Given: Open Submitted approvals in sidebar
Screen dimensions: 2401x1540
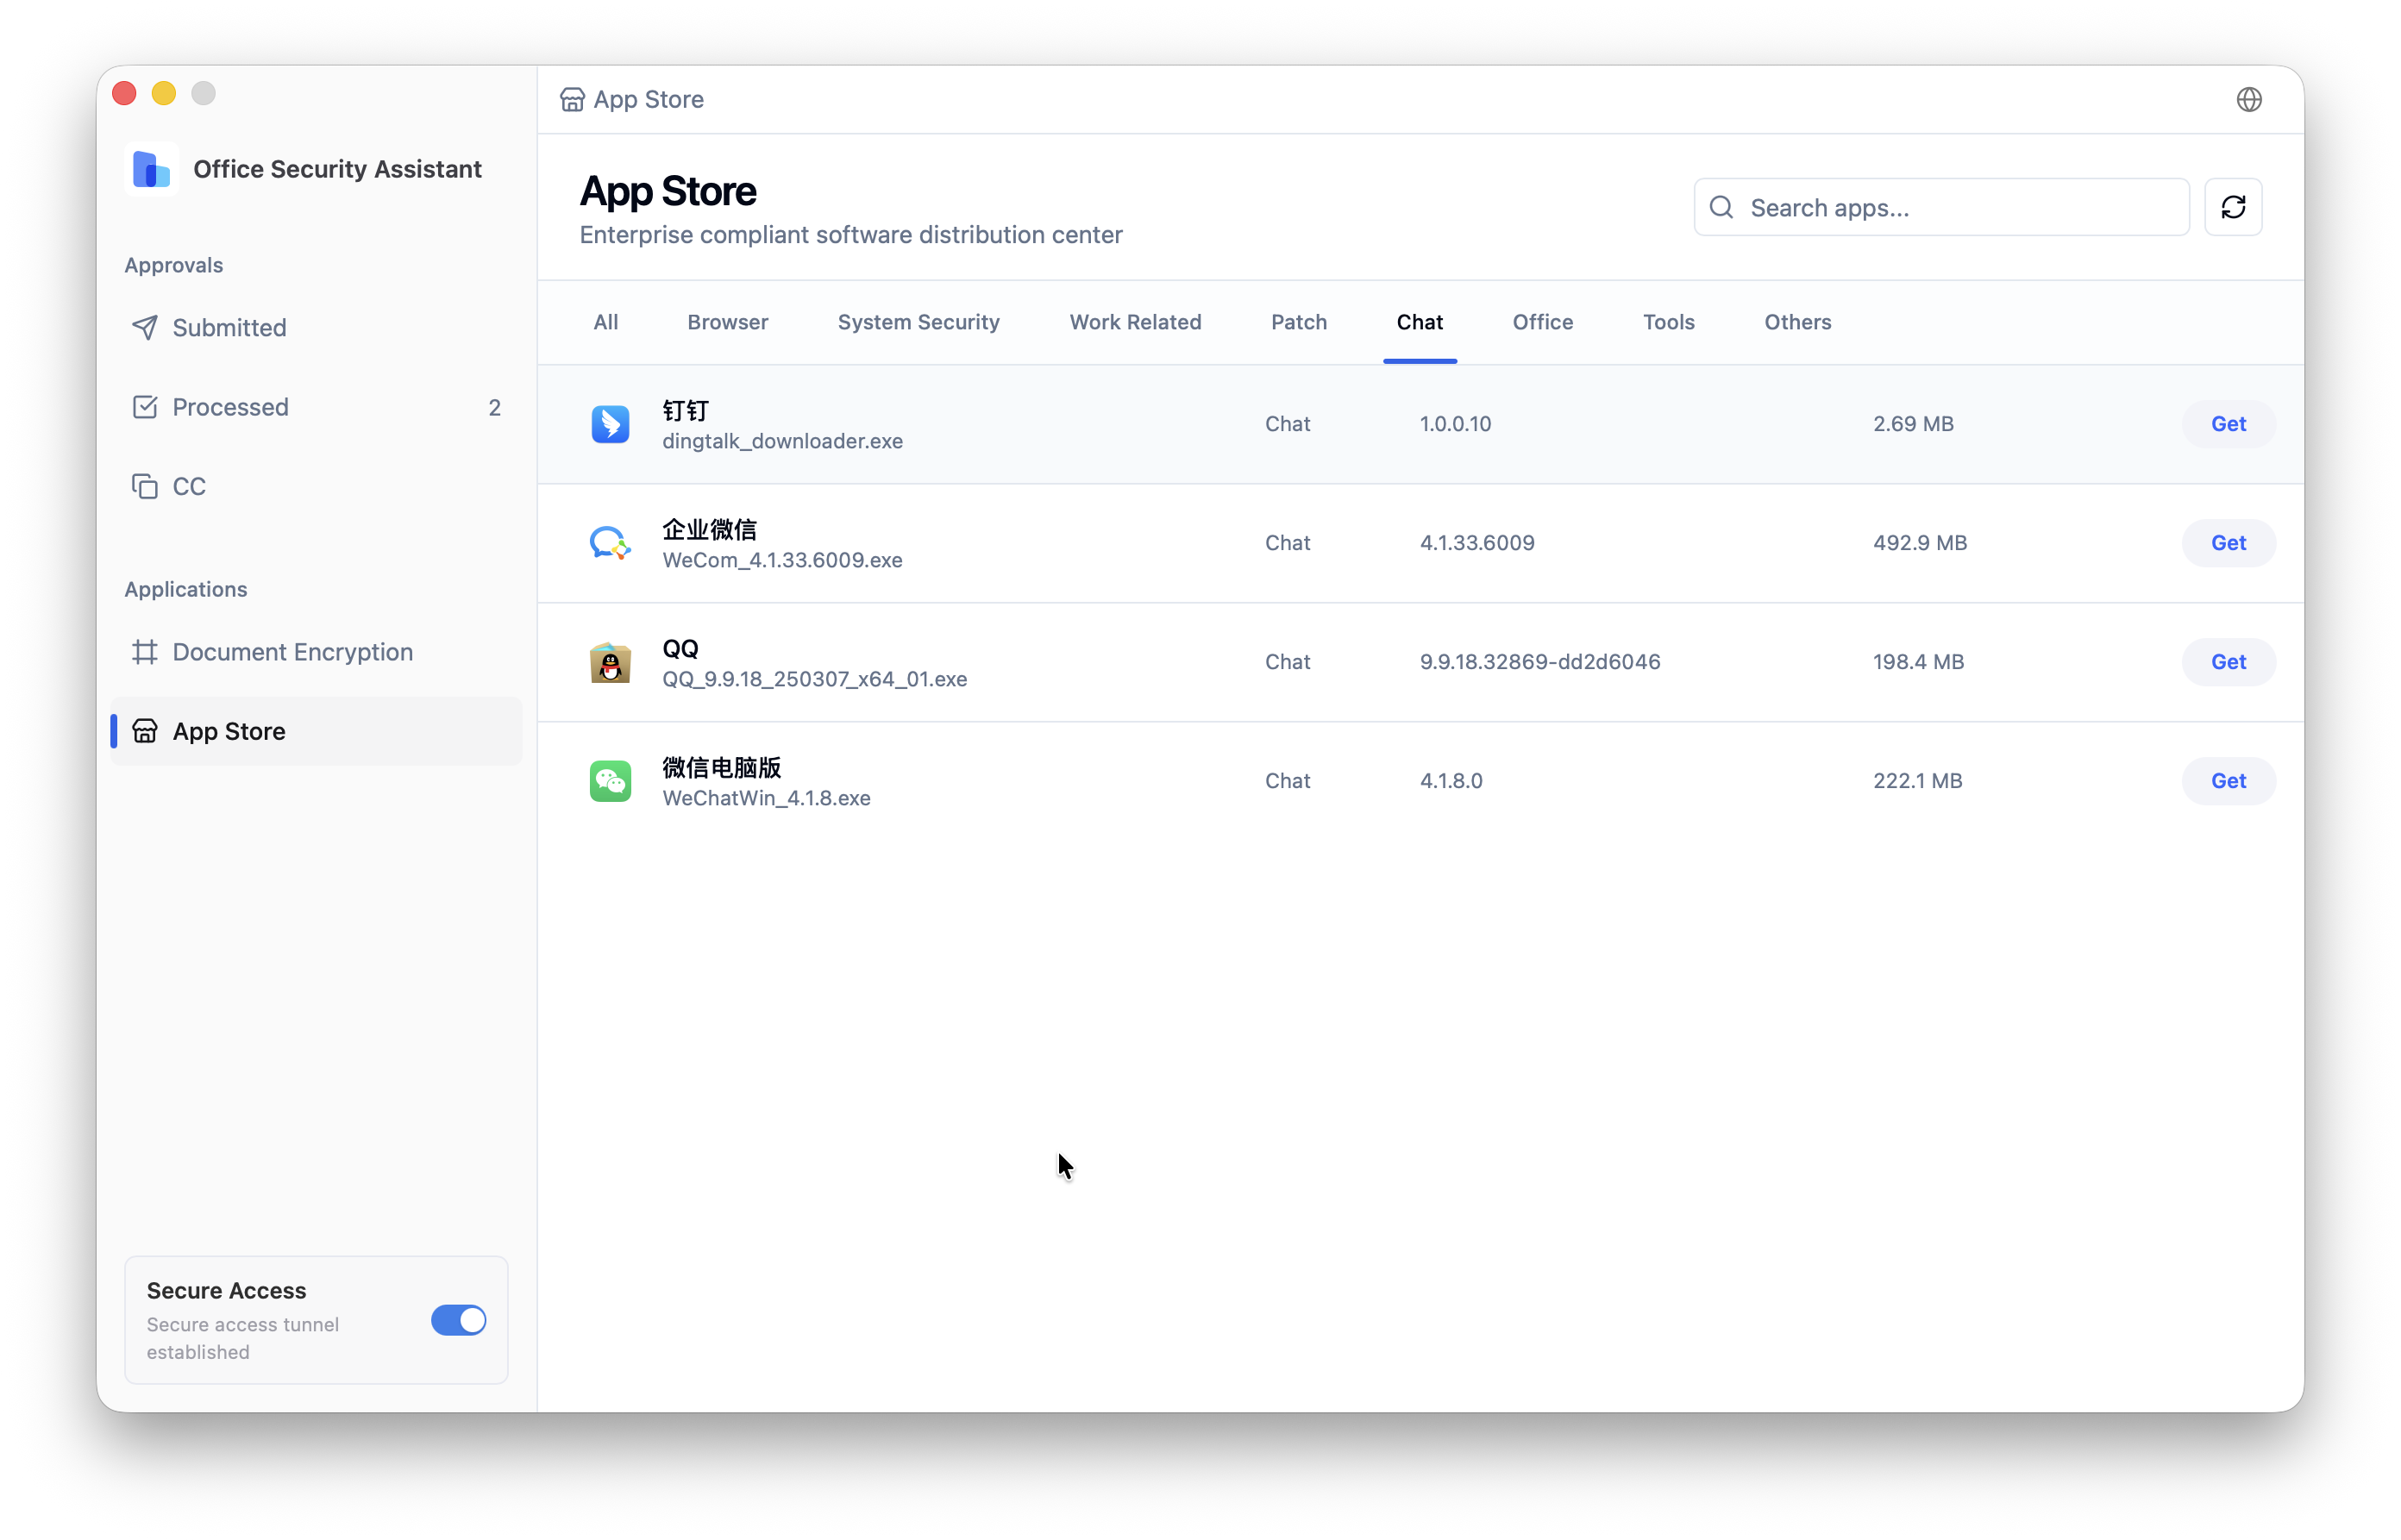Looking at the screenshot, I should [x=229, y=328].
